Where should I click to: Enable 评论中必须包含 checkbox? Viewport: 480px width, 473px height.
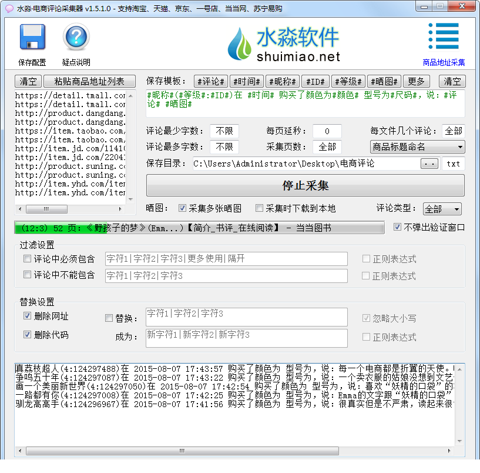(x=27, y=259)
